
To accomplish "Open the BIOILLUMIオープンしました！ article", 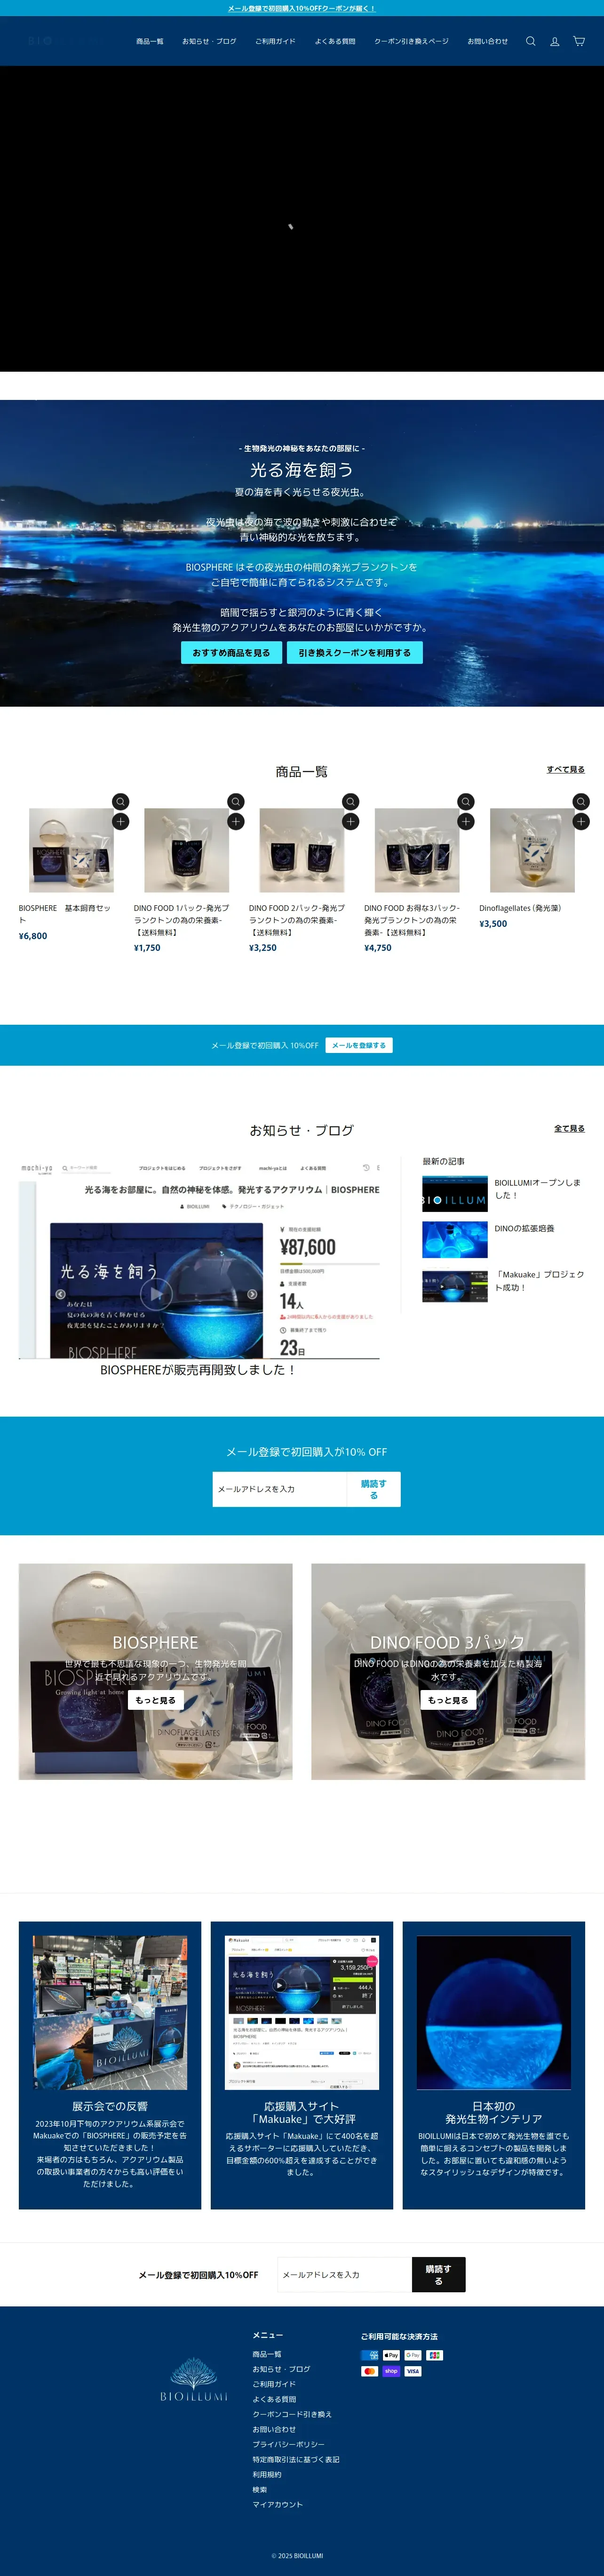I will (538, 1189).
